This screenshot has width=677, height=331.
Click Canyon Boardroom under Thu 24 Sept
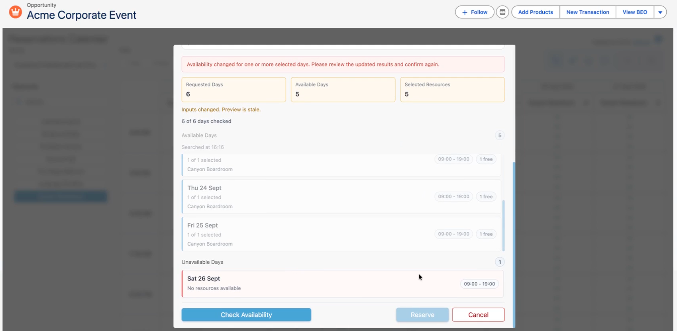click(210, 206)
